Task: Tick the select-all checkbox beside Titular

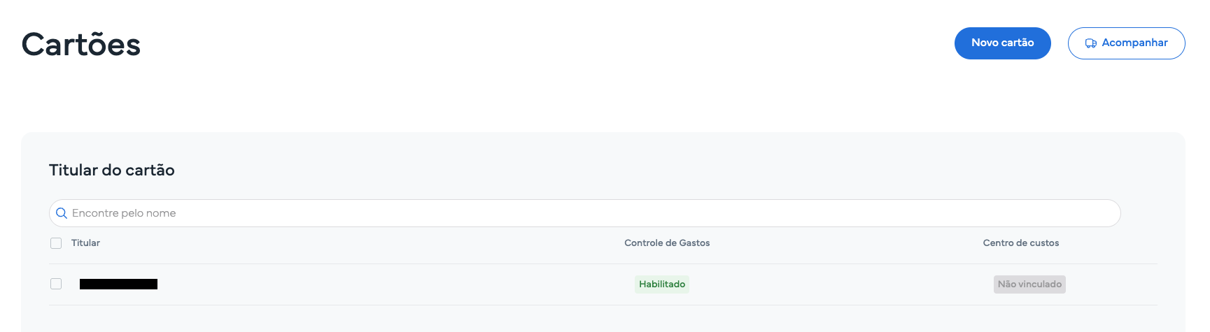Action: tap(56, 243)
